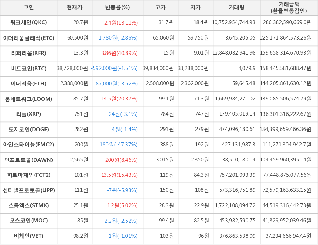Image resolution: width=318 pixels, height=245 pixels.
Task: Select the 리플(XRP) coin name
Action: click(x=29, y=114)
